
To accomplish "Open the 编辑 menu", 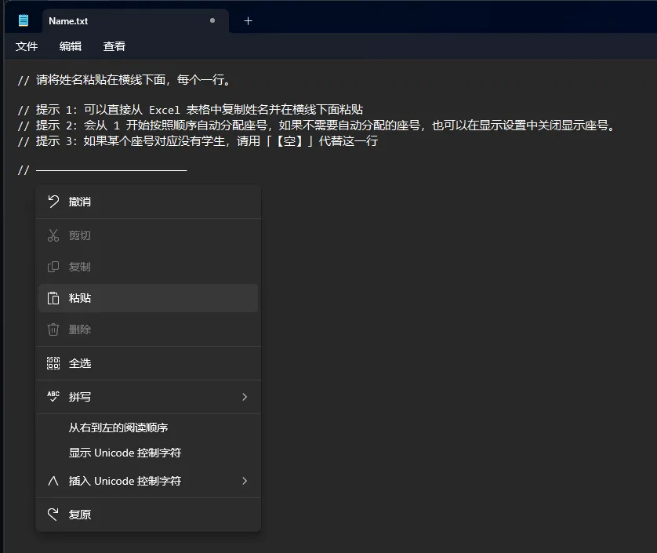I will [71, 46].
